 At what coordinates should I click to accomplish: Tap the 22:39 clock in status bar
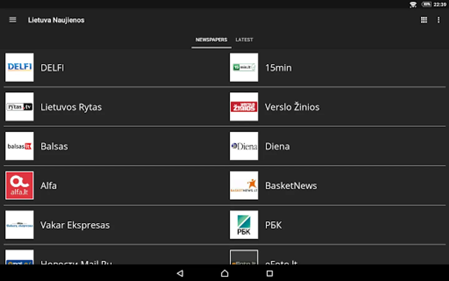point(440,4)
